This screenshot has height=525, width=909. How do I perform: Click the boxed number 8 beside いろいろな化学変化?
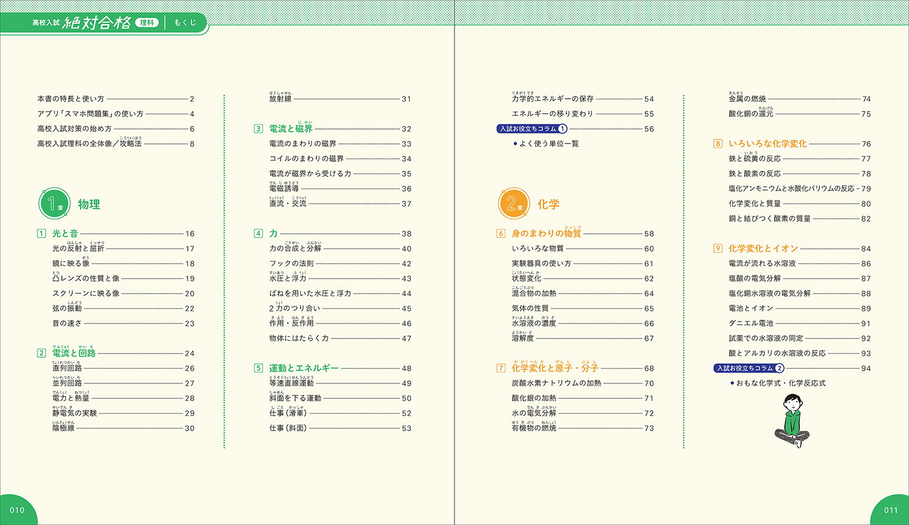[x=718, y=144]
